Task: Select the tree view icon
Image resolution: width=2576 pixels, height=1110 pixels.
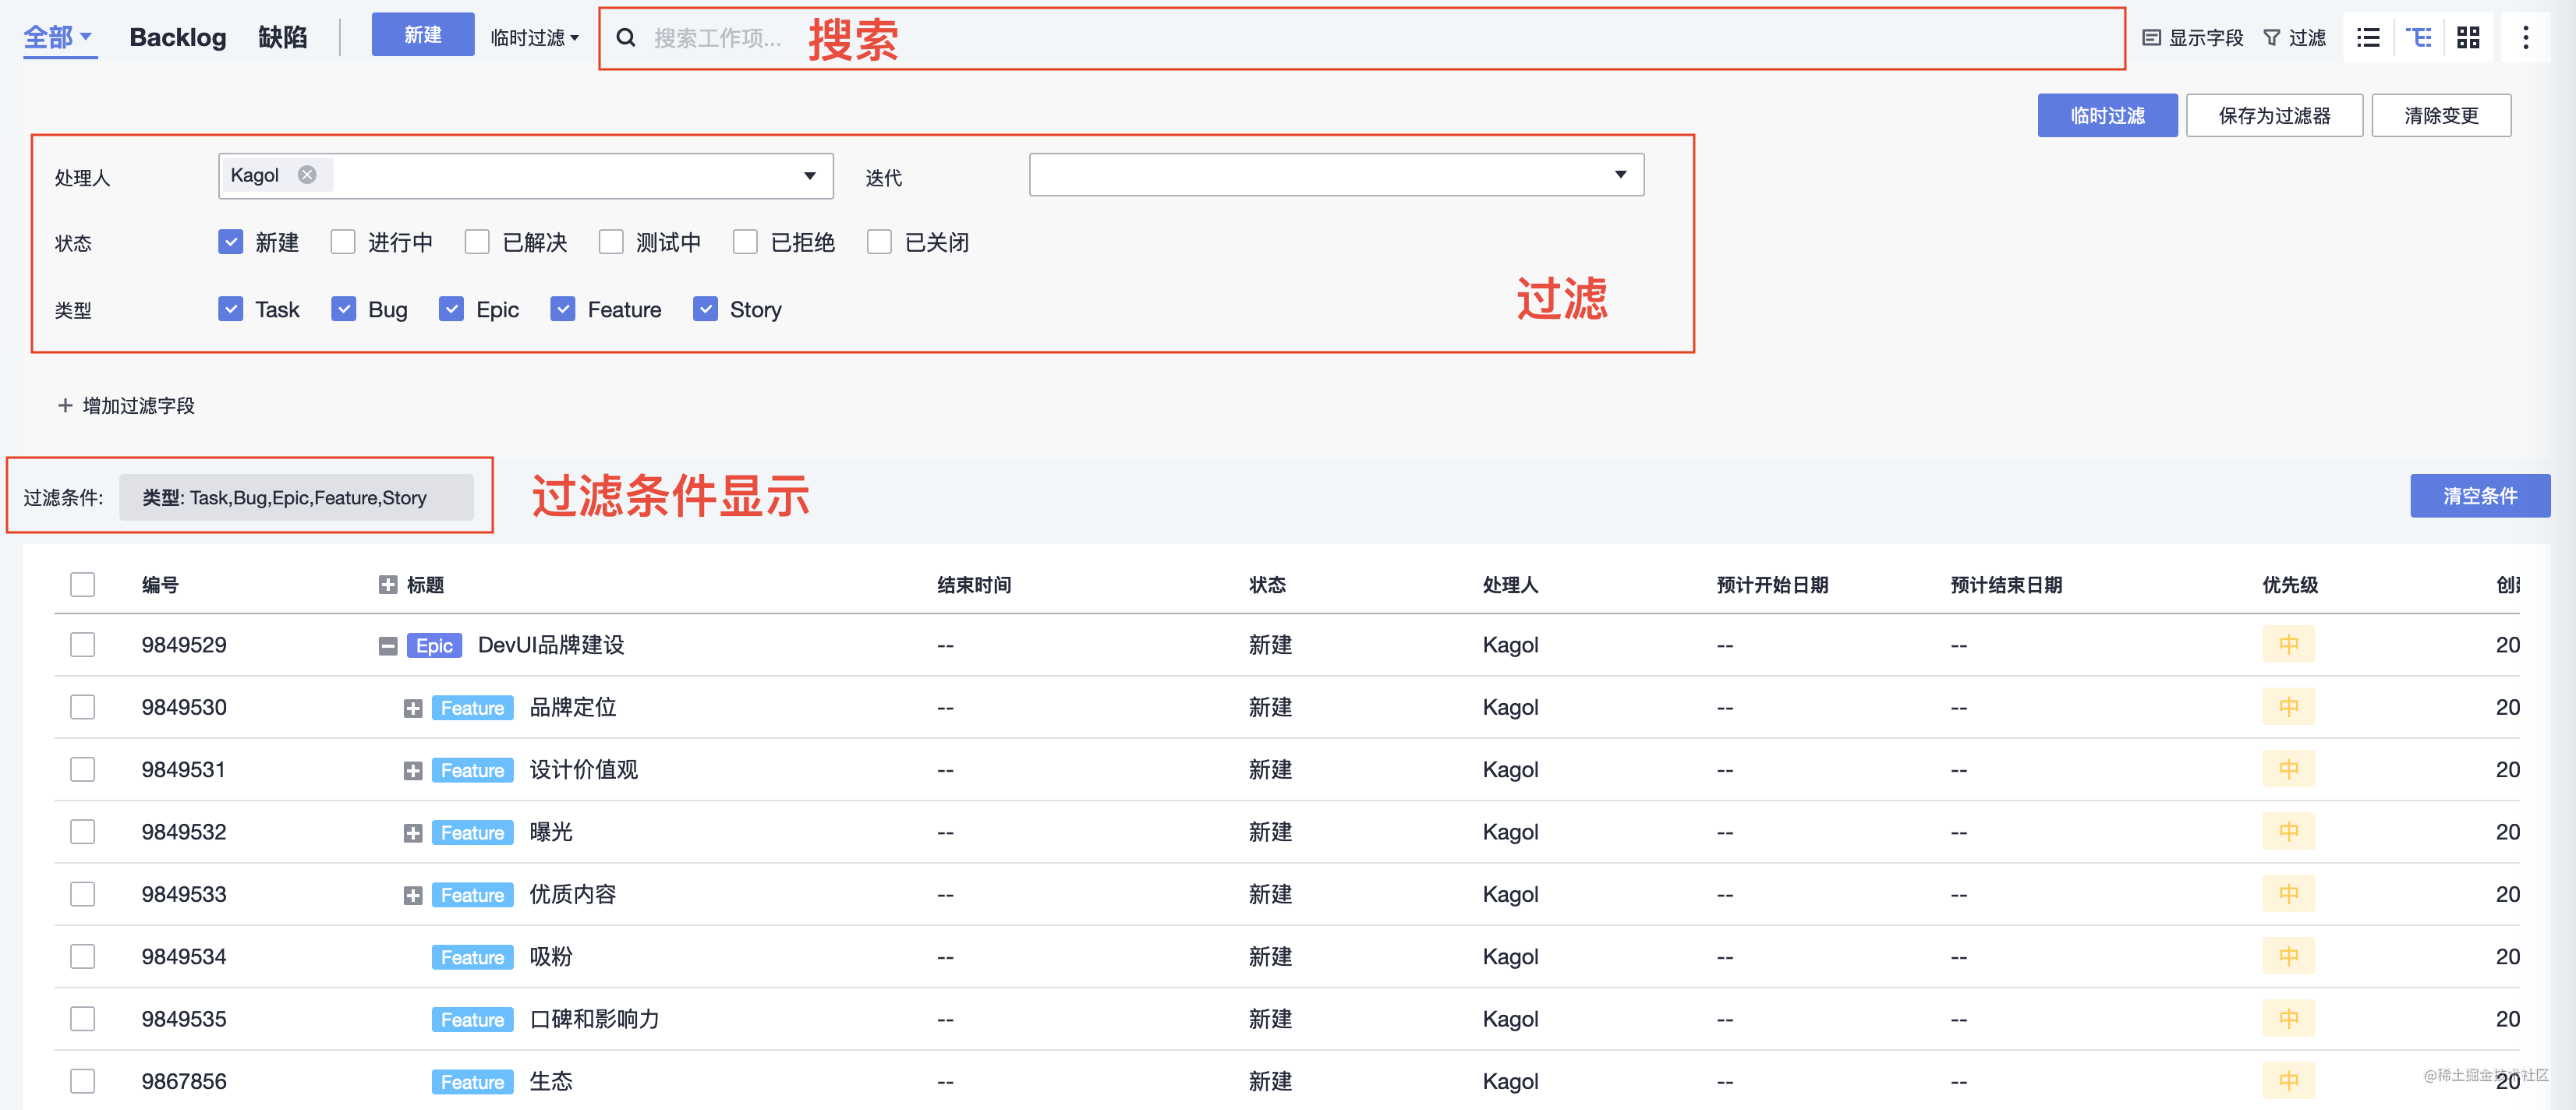Action: coord(2419,37)
